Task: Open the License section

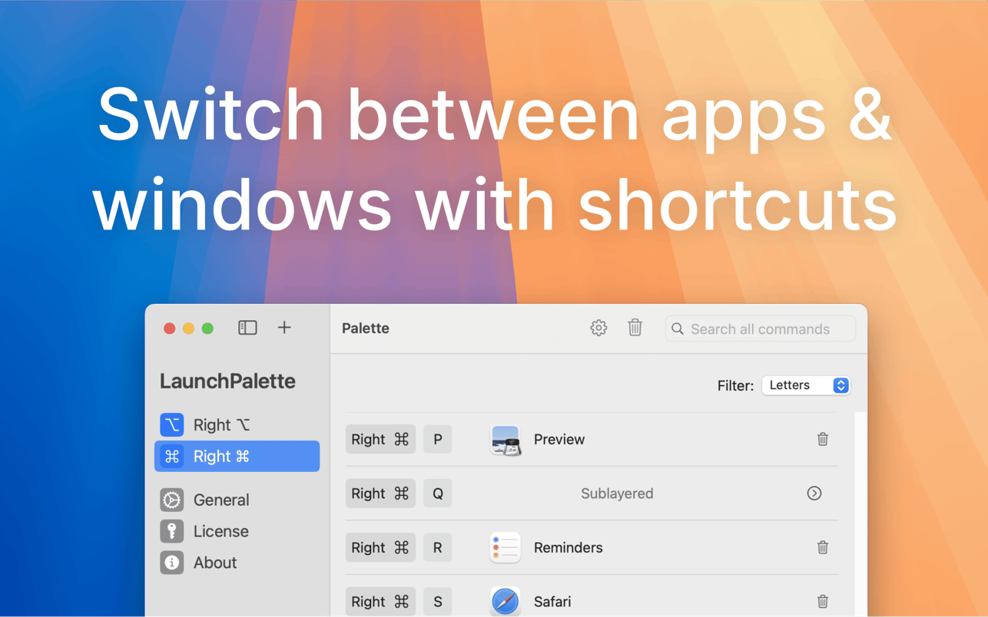Action: 220,532
